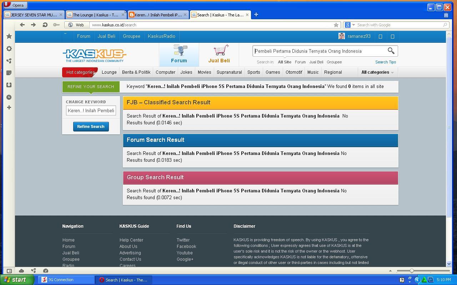Click the Kaskus logo

click(95, 56)
